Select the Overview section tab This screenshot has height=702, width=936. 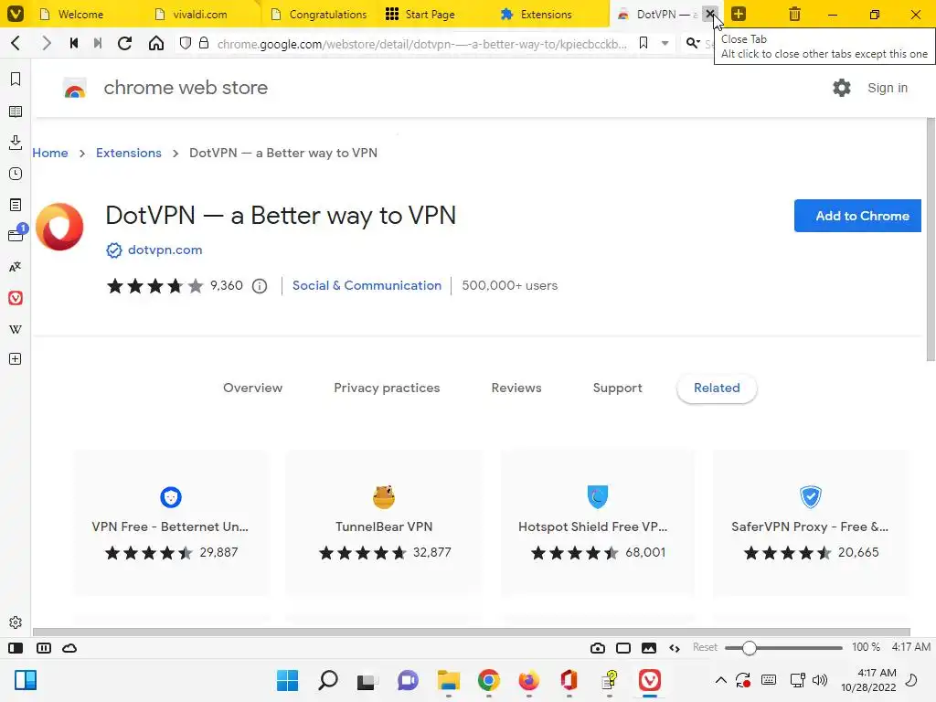click(253, 388)
